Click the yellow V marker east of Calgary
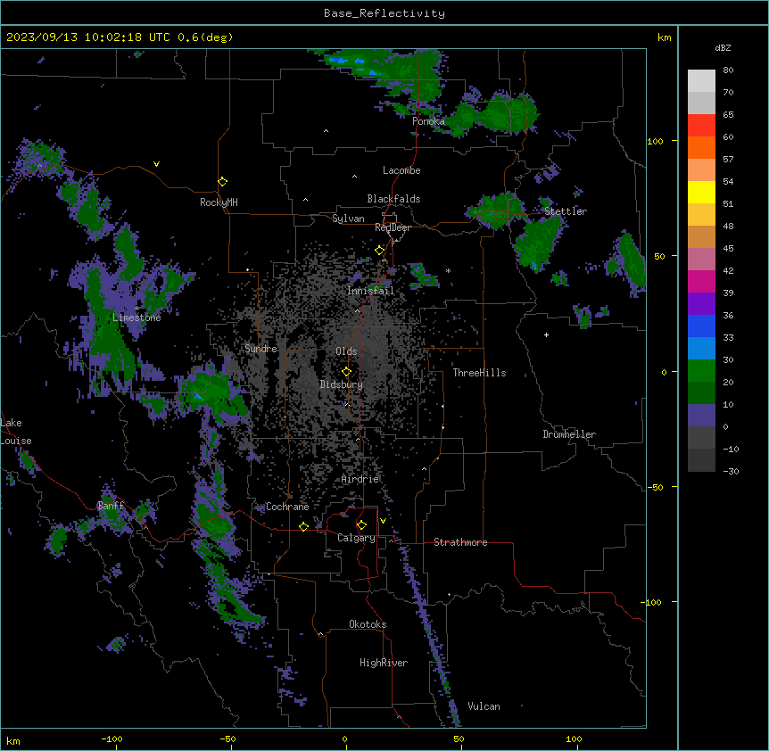 383,521
